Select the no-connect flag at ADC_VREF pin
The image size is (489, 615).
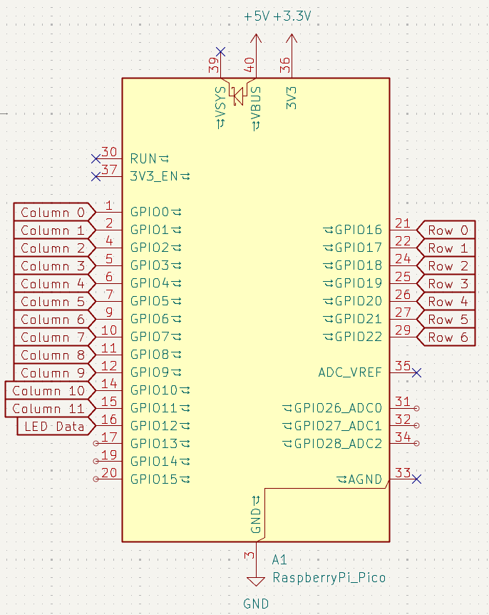click(x=417, y=372)
